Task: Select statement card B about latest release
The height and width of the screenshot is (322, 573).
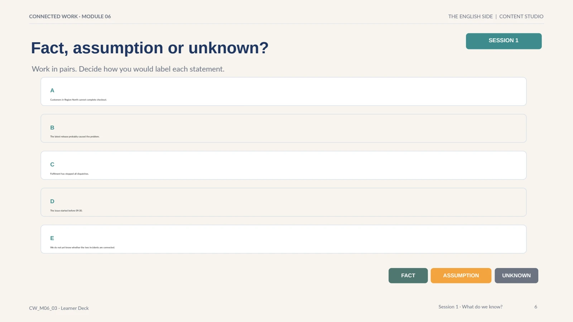Action: [284, 128]
